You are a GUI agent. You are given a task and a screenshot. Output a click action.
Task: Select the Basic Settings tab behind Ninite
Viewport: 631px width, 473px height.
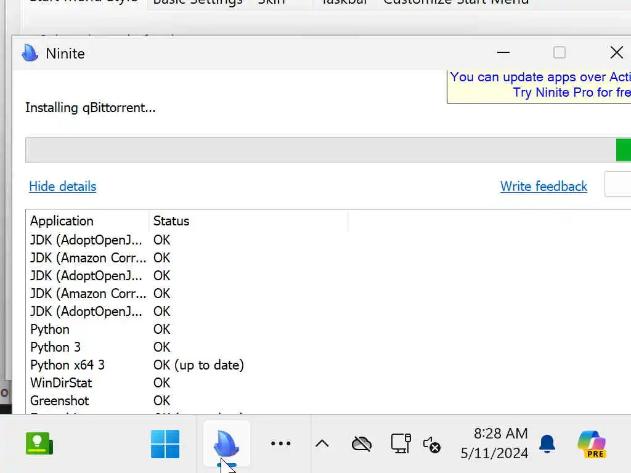[198, 3]
